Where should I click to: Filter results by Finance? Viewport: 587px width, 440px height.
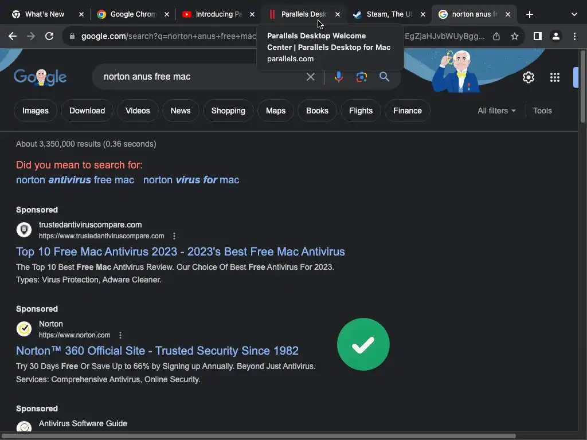point(408,111)
